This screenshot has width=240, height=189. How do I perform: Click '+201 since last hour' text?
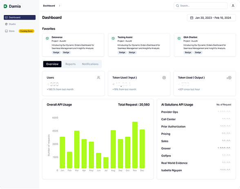point(189,89)
